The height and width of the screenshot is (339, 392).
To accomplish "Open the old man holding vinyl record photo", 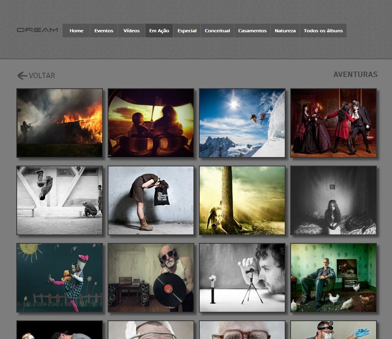I will click(x=151, y=278).
